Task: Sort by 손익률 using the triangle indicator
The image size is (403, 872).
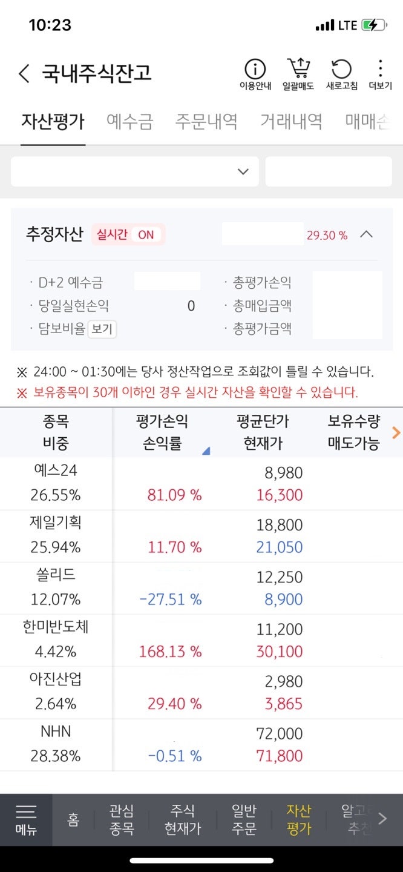Action: (x=205, y=449)
